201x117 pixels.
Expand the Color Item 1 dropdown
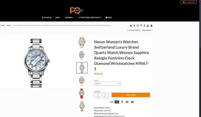[x=107, y=84]
